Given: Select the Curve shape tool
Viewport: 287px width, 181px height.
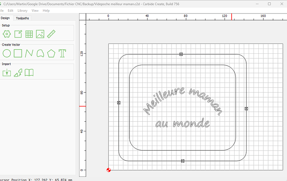Looking at the screenshot, I should click(40, 53).
